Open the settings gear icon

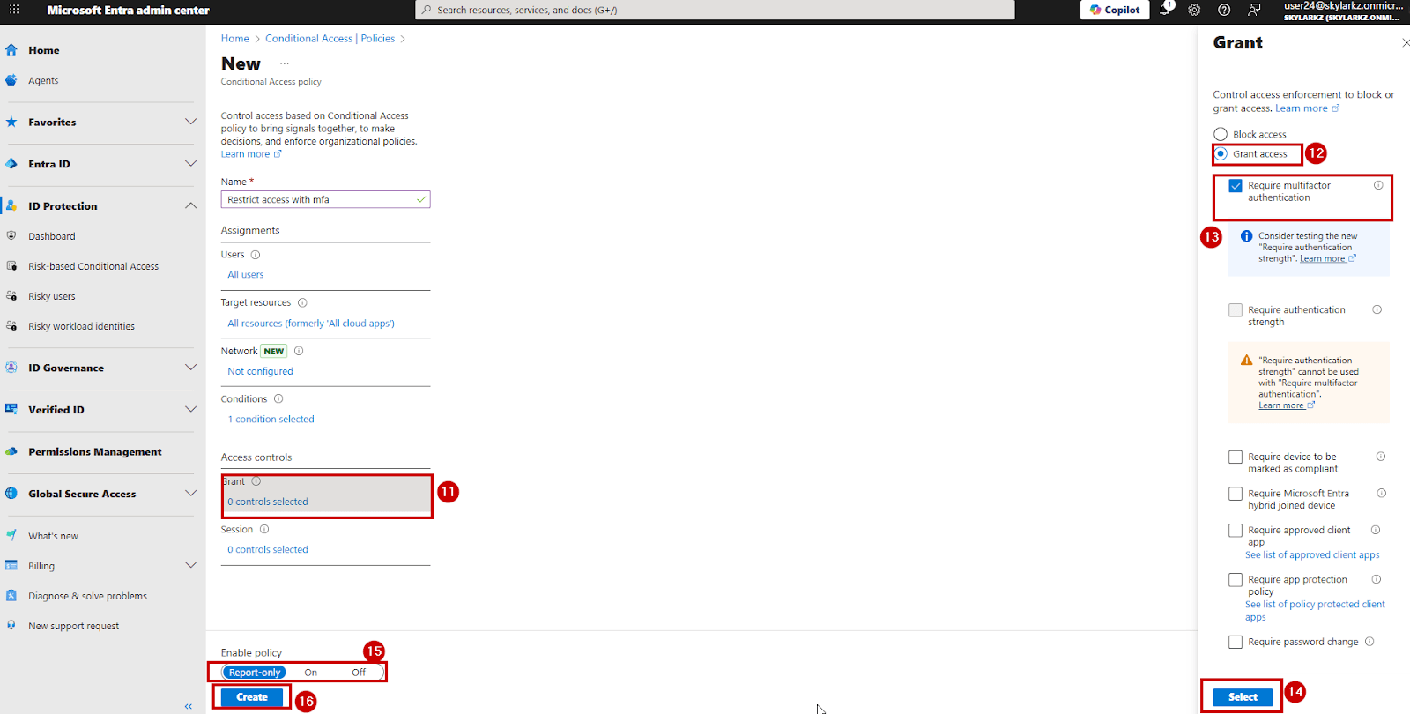tap(1194, 10)
